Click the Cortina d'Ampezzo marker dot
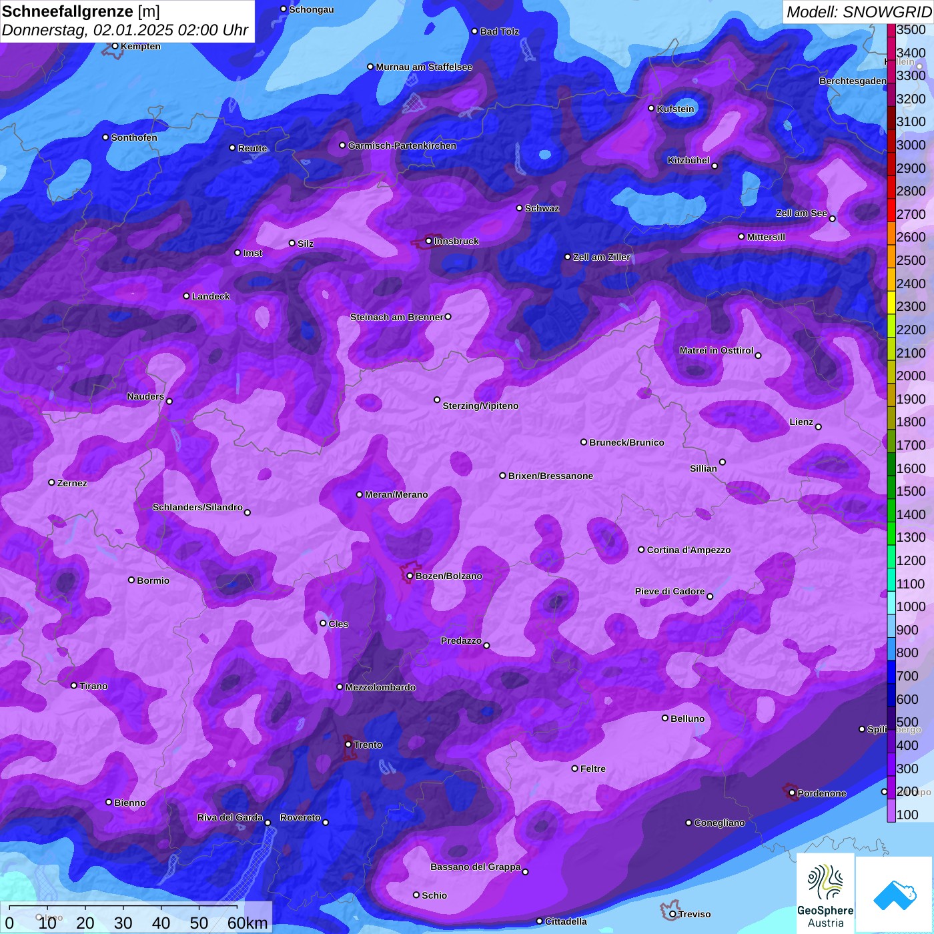The width and height of the screenshot is (934, 934). point(641,550)
